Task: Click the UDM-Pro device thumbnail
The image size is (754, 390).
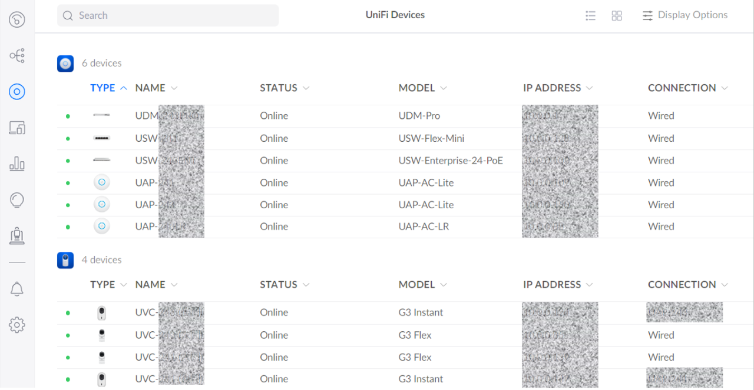Action: [x=101, y=116]
